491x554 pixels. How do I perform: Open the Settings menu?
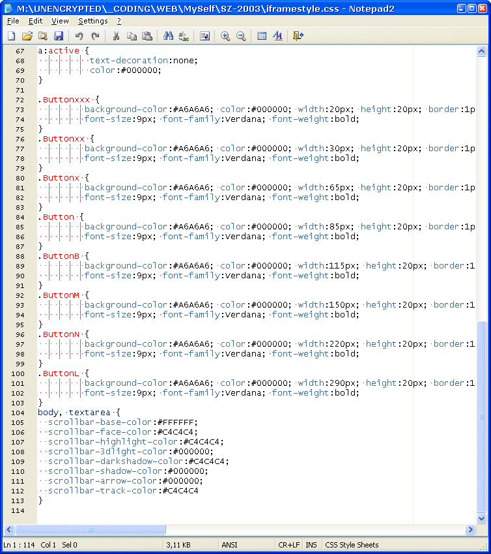point(93,22)
